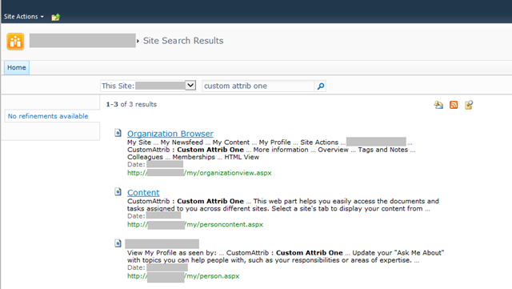Image resolution: width=512 pixels, height=289 pixels.
Task: Click the Navigate Up folder icon
Action: [55, 17]
